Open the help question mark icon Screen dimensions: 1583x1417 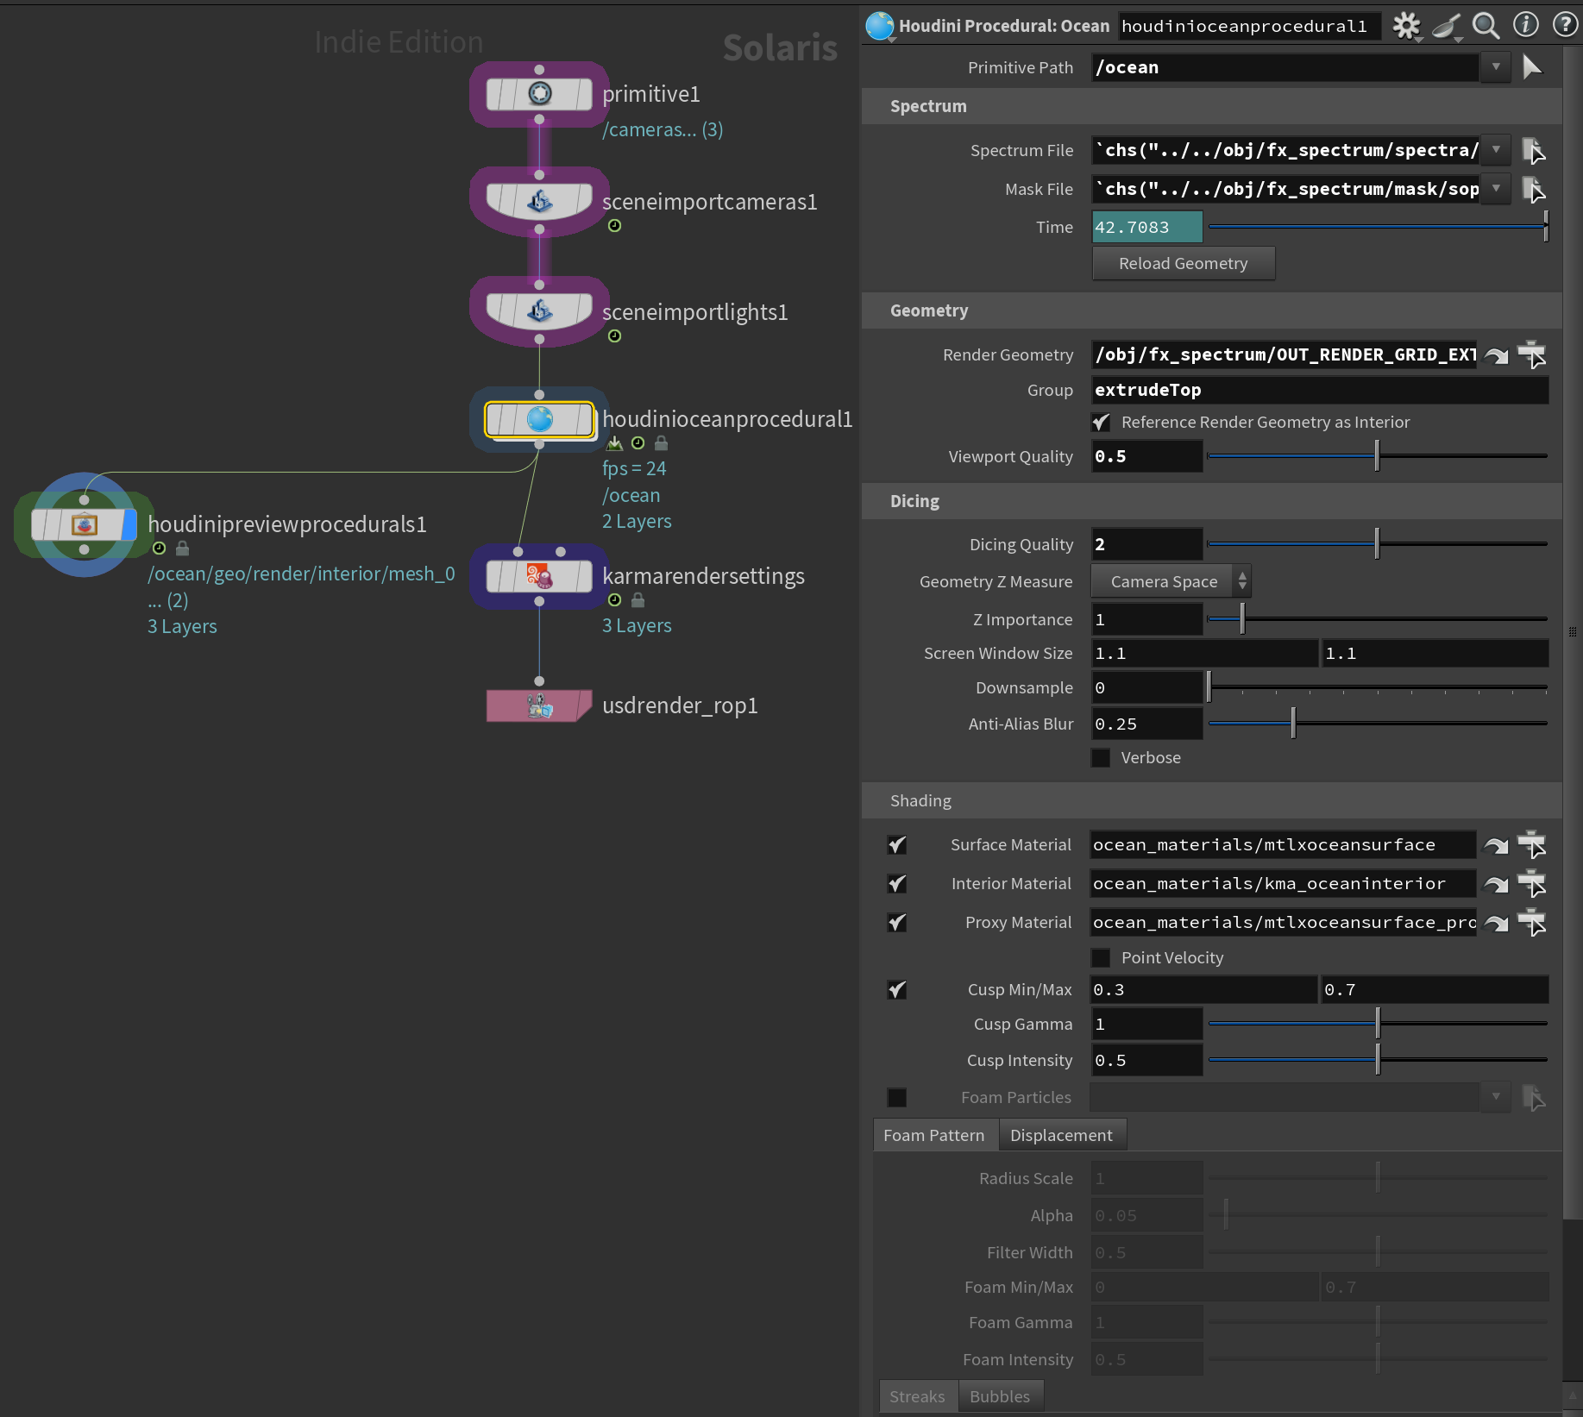point(1564,25)
